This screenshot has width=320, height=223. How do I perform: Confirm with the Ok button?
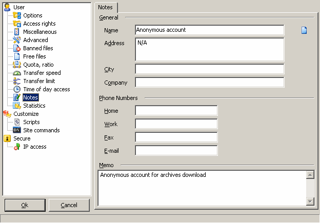[25, 205]
